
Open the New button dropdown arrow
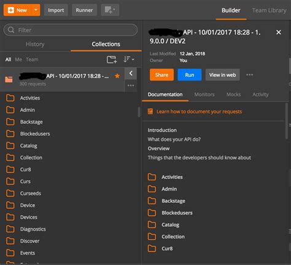click(x=36, y=10)
